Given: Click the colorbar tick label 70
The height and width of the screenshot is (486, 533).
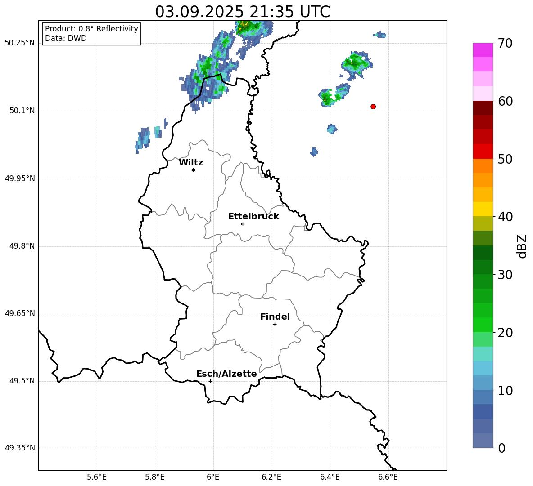Looking at the screenshot, I should coord(505,43).
